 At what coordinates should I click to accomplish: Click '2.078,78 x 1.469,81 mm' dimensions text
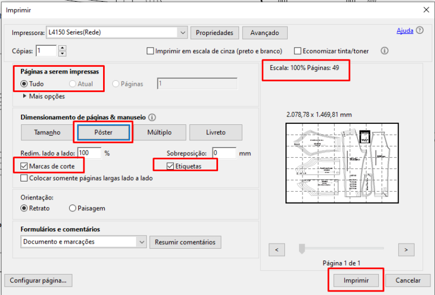(319, 115)
